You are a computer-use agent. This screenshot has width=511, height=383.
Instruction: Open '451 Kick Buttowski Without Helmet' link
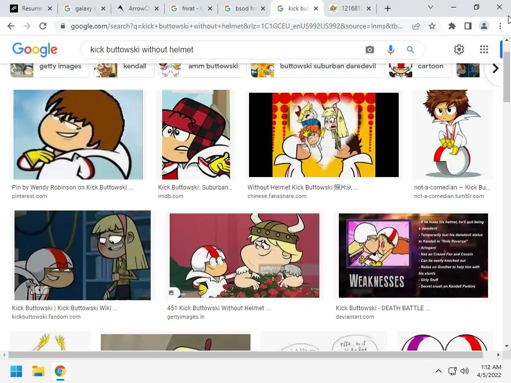(219, 308)
